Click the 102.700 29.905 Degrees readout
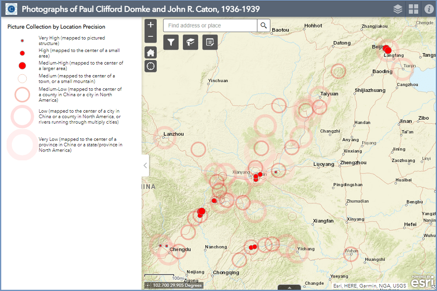The width and height of the screenshot is (437, 291). click(177, 285)
